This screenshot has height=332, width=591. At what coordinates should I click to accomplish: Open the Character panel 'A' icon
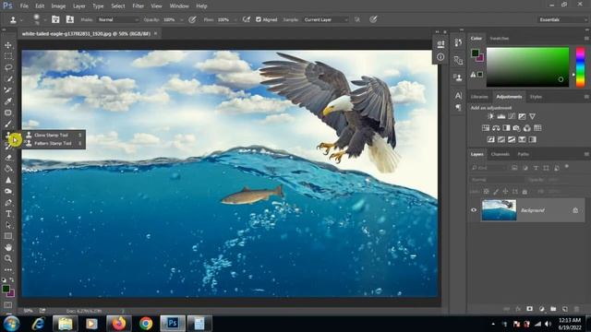pos(458,96)
